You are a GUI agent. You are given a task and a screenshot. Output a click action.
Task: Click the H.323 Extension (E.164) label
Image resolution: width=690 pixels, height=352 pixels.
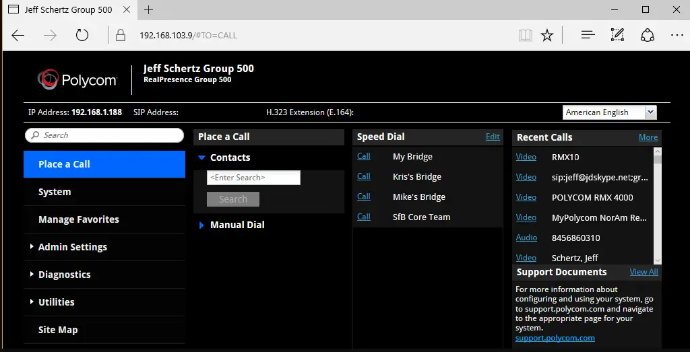[x=310, y=112]
